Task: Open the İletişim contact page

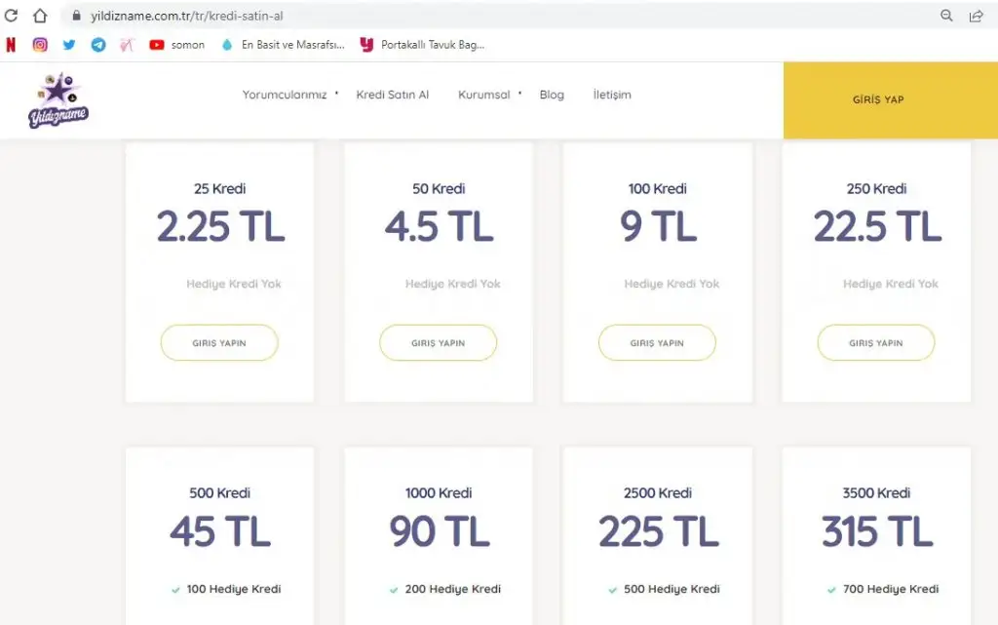Action: point(612,95)
